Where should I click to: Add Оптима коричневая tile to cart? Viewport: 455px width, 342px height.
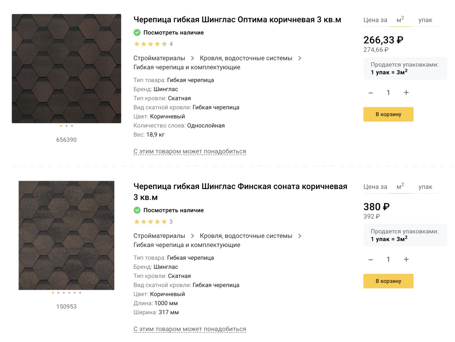click(388, 114)
